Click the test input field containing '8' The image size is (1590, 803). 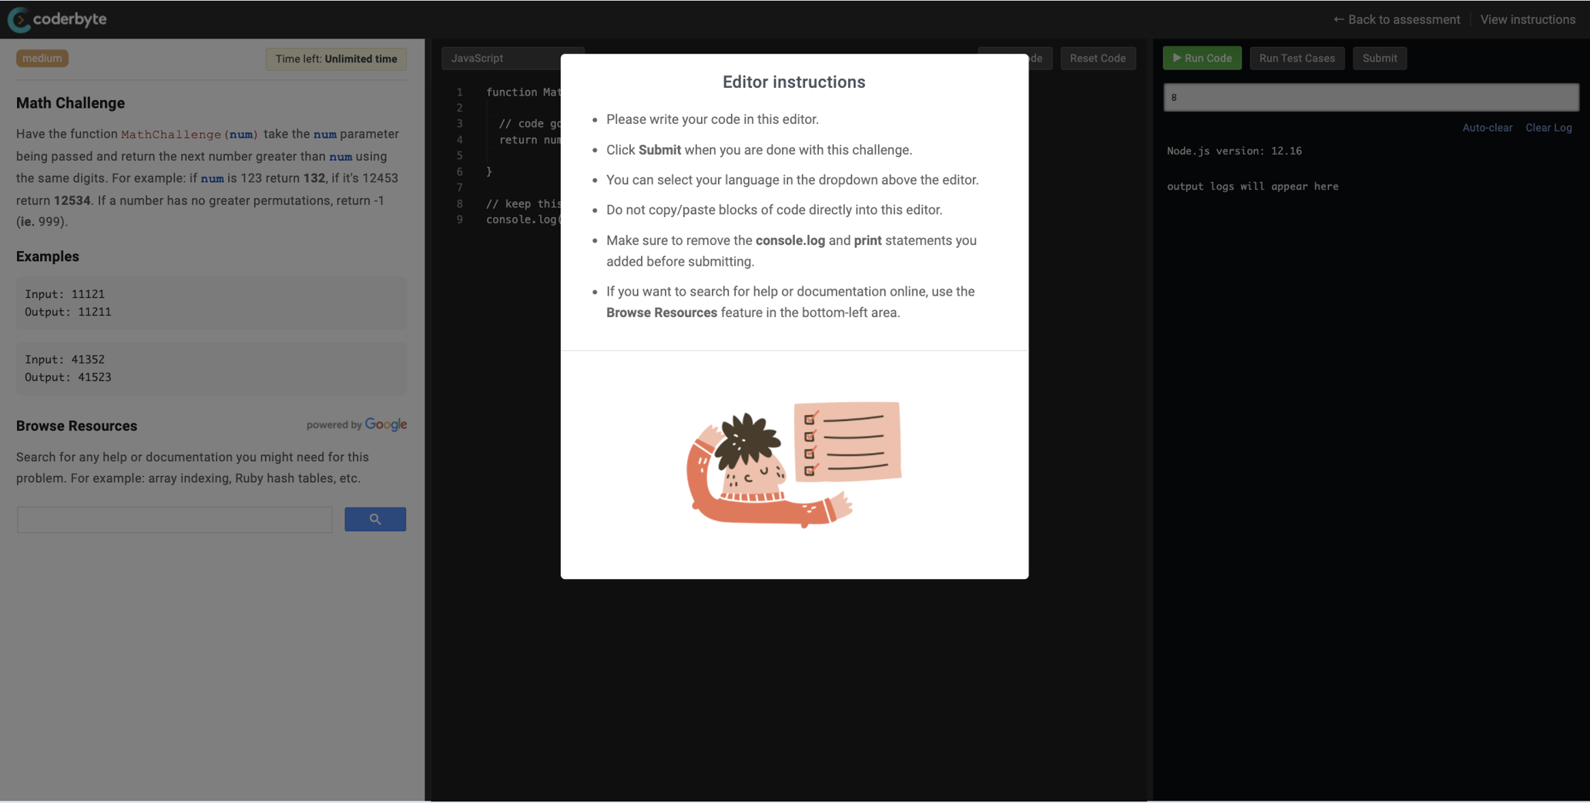coord(1370,97)
